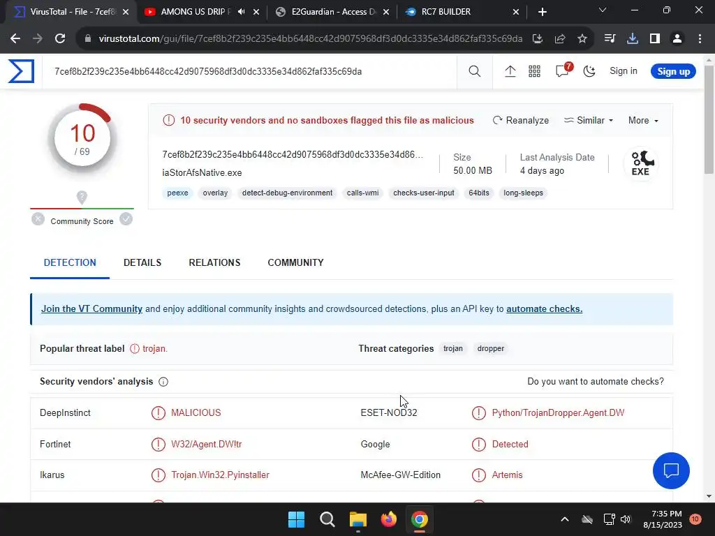Open the media control icon in Chrome toolbar
Image resolution: width=715 pixels, height=536 pixels.
tap(610, 39)
